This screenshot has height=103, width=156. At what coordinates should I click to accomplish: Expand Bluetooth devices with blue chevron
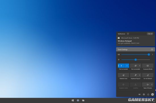coord(127,66)
